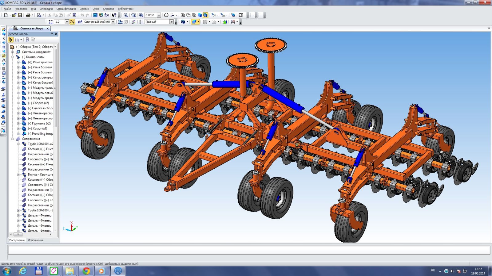Toggle the highlighted snap button beside scale field
The width and height of the screenshot is (492, 276).
pos(72,22)
